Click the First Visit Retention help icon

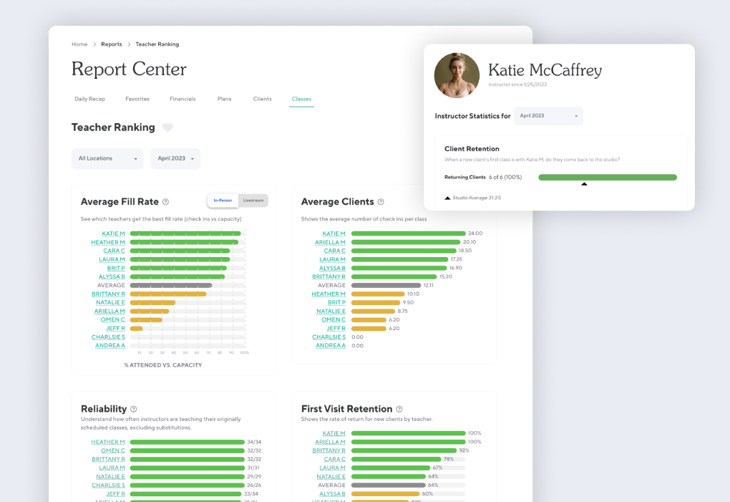tap(400, 409)
